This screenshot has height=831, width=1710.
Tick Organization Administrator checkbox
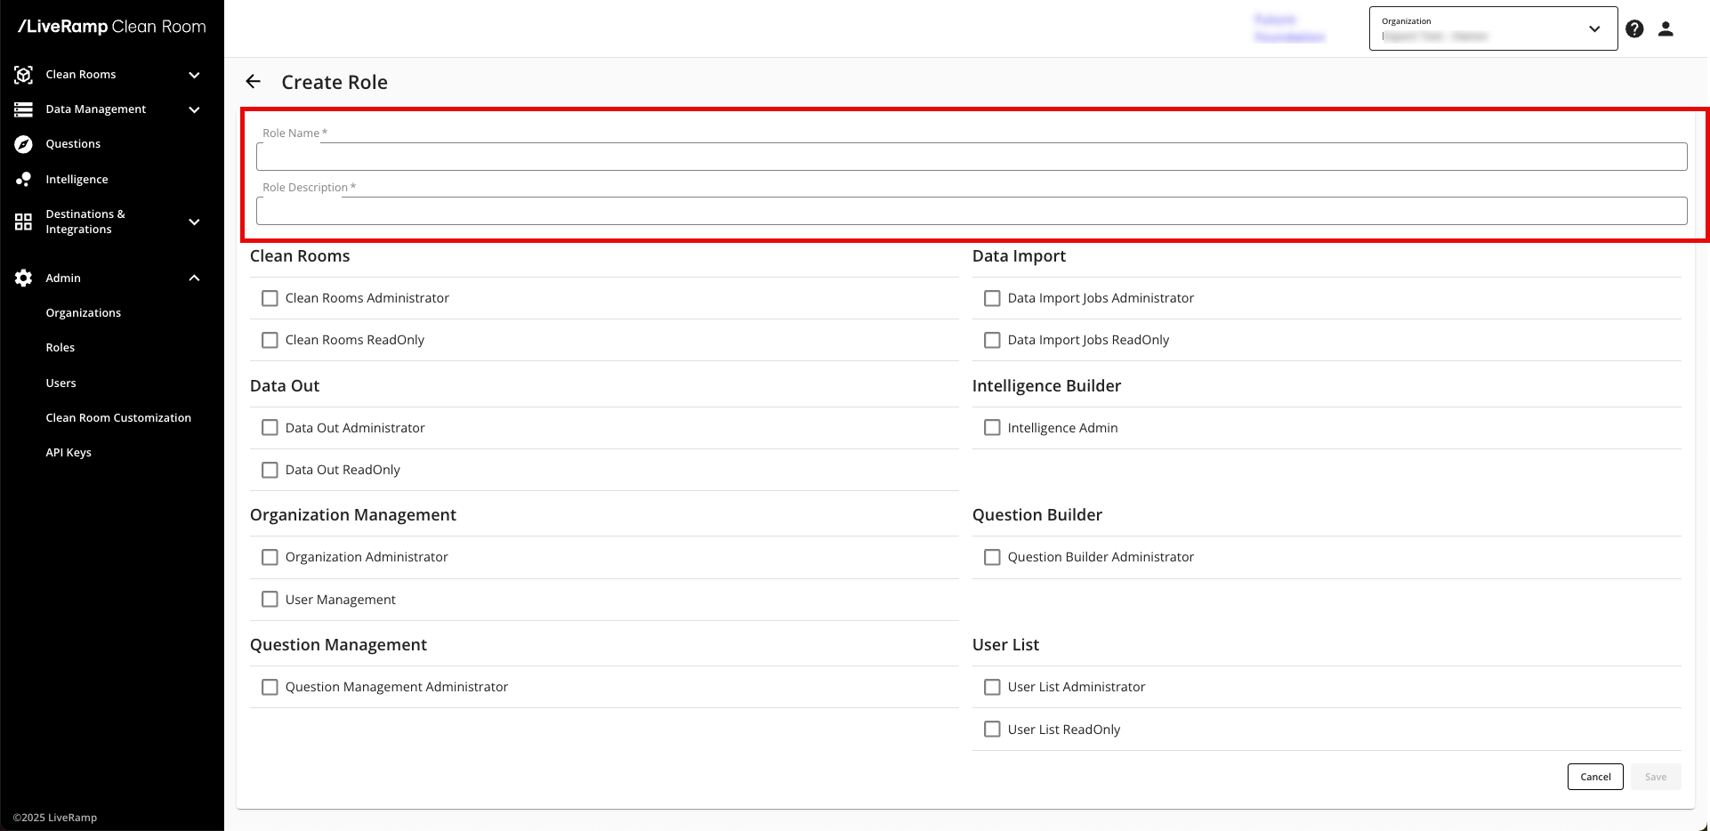pyautogui.click(x=270, y=557)
